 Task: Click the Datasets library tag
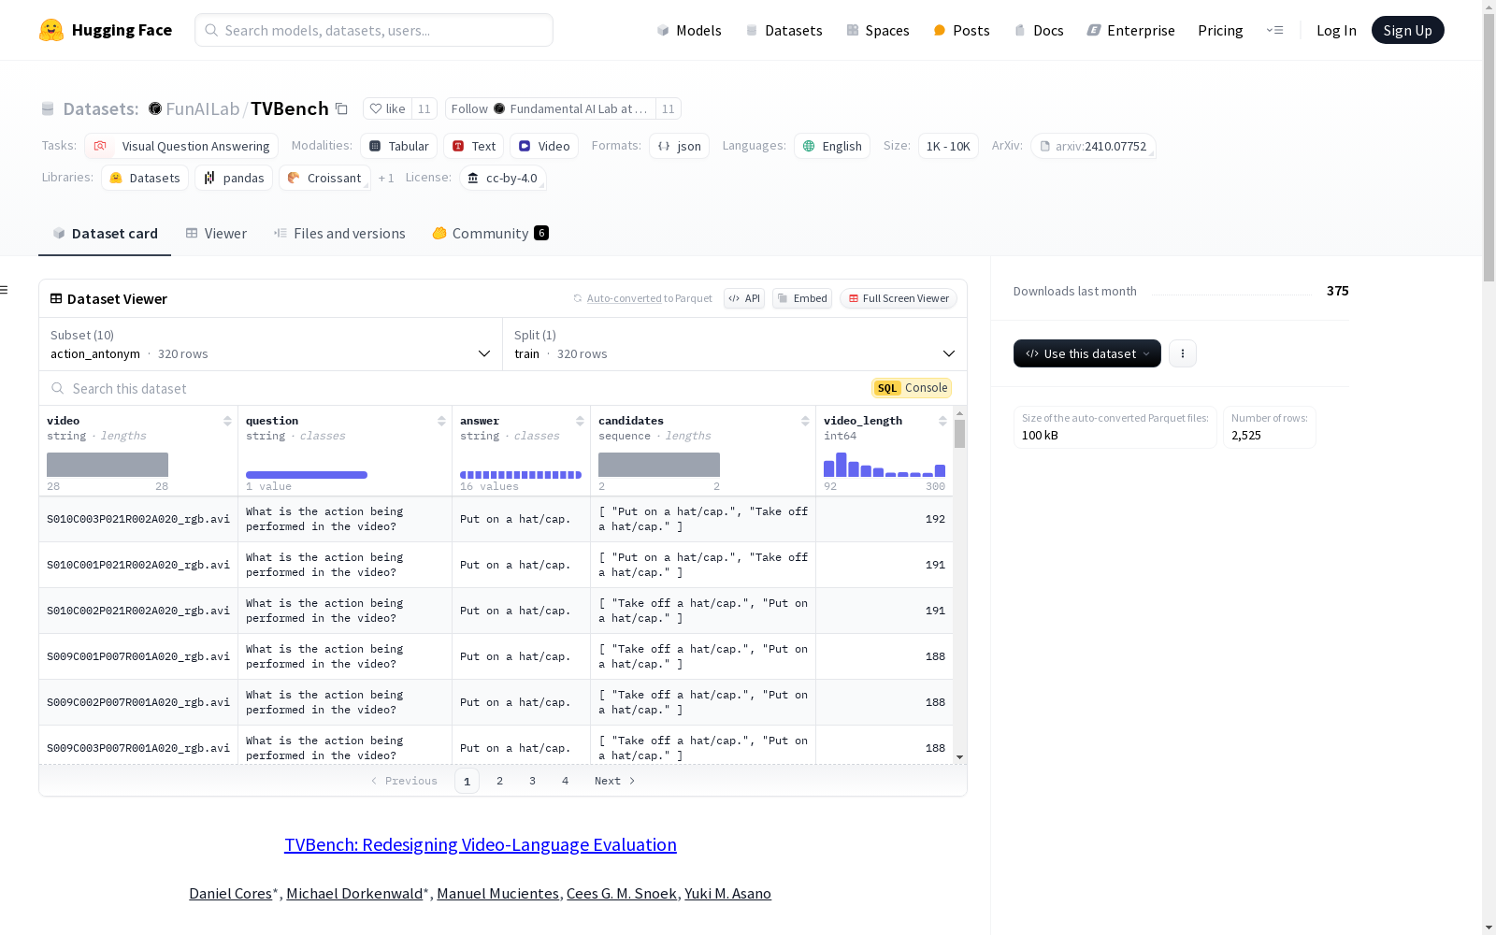pos(145,179)
